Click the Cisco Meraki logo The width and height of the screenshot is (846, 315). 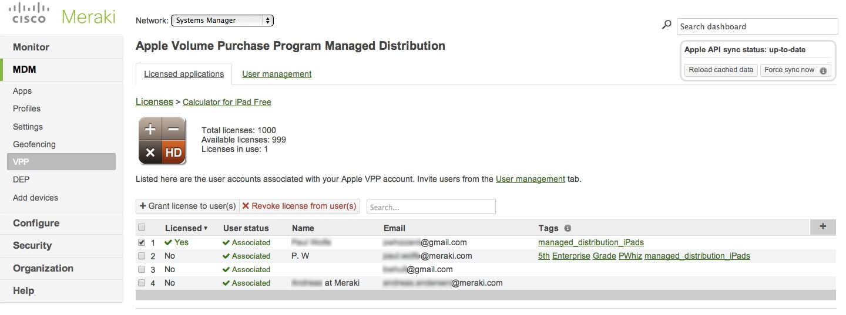tap(63, 15)
